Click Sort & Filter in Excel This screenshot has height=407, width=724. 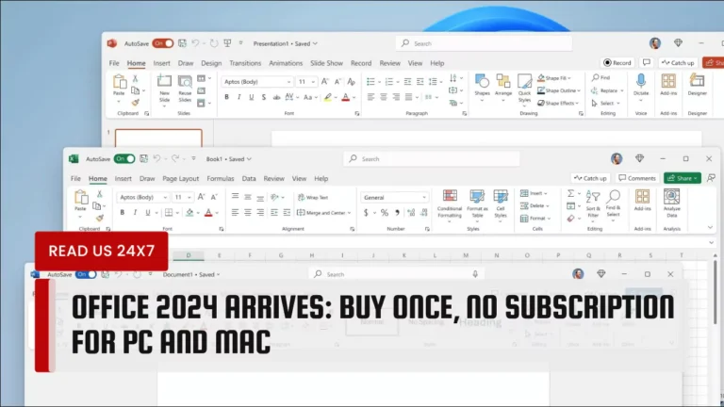593,204
